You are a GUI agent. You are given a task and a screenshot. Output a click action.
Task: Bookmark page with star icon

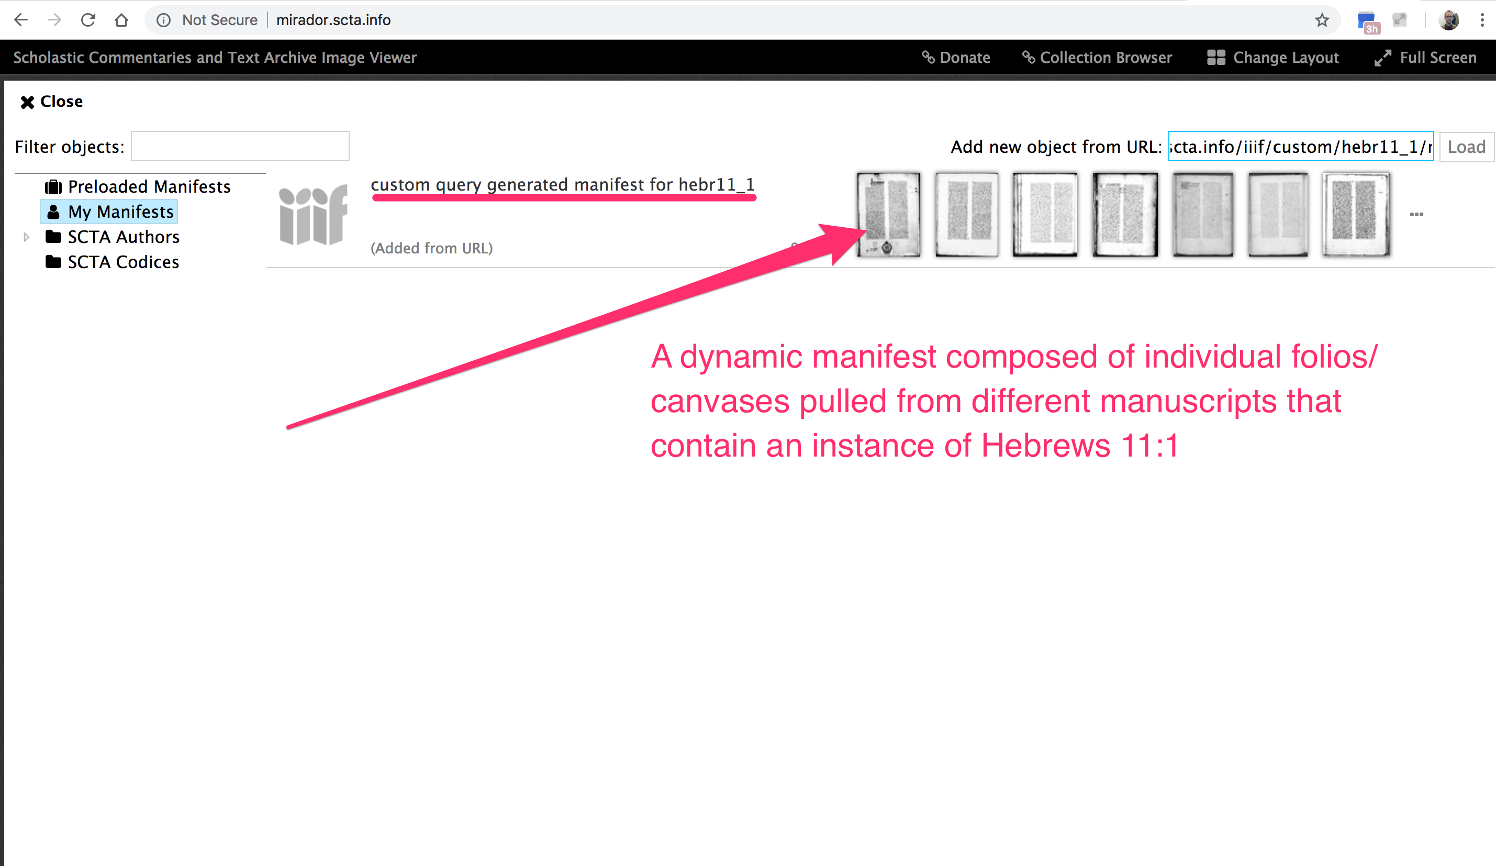click(x=1322, y=20)
